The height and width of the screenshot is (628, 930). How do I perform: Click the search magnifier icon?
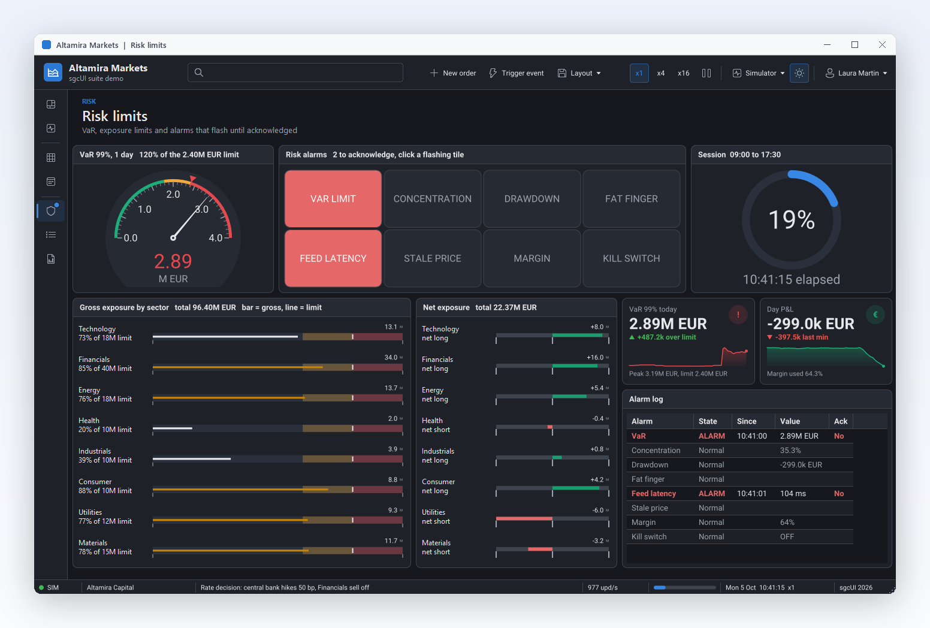[199, 73]
